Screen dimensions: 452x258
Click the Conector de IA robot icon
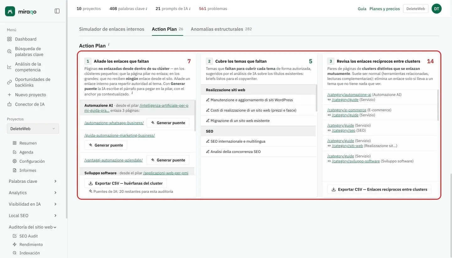pos(9,104)
